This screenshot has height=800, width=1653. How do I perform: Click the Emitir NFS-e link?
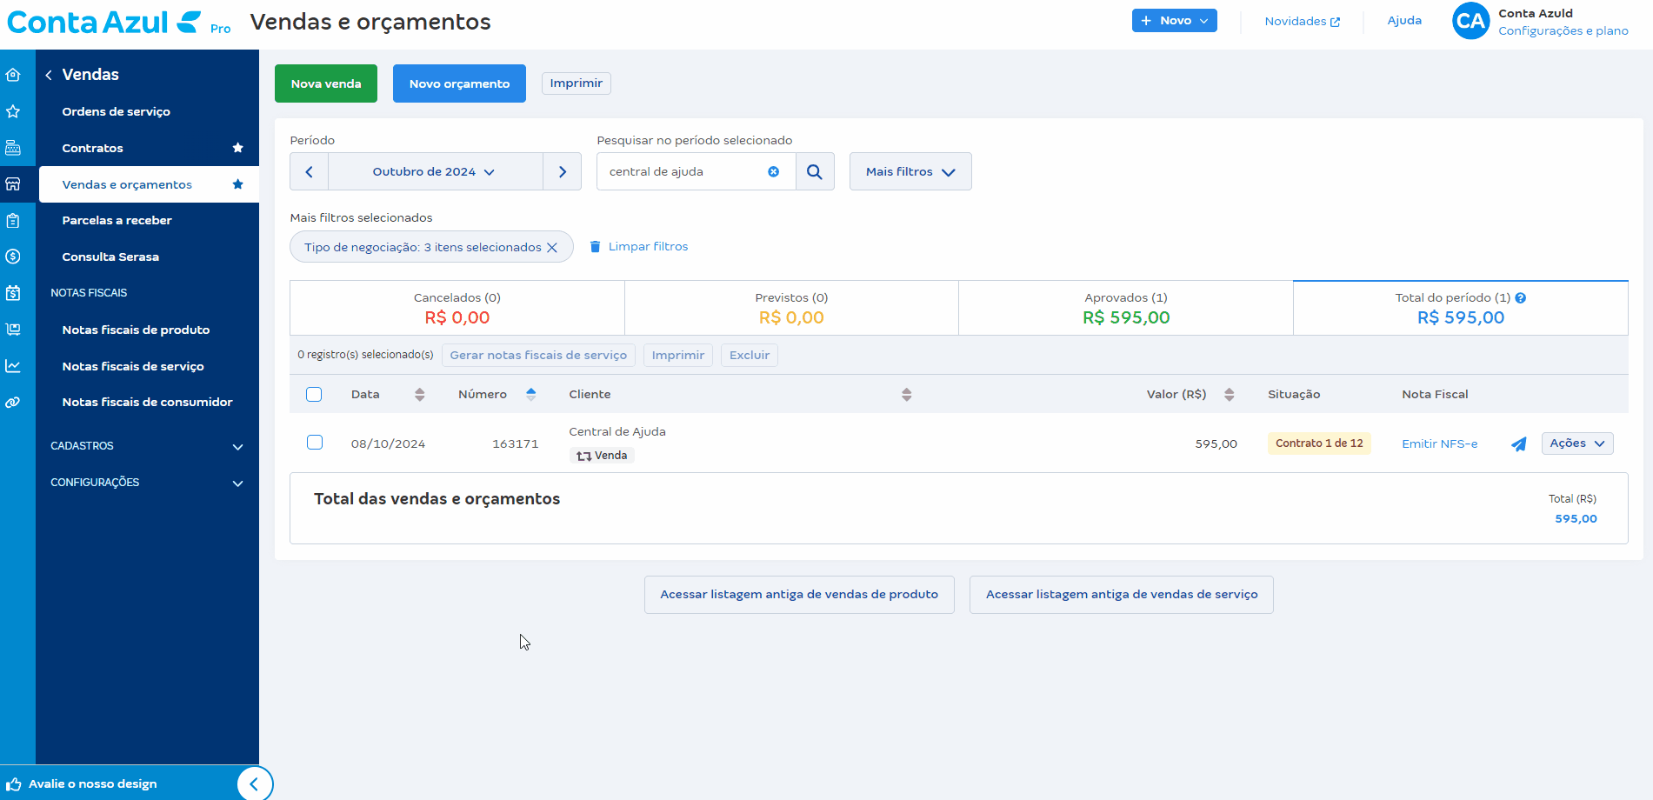coord(1439,444)
